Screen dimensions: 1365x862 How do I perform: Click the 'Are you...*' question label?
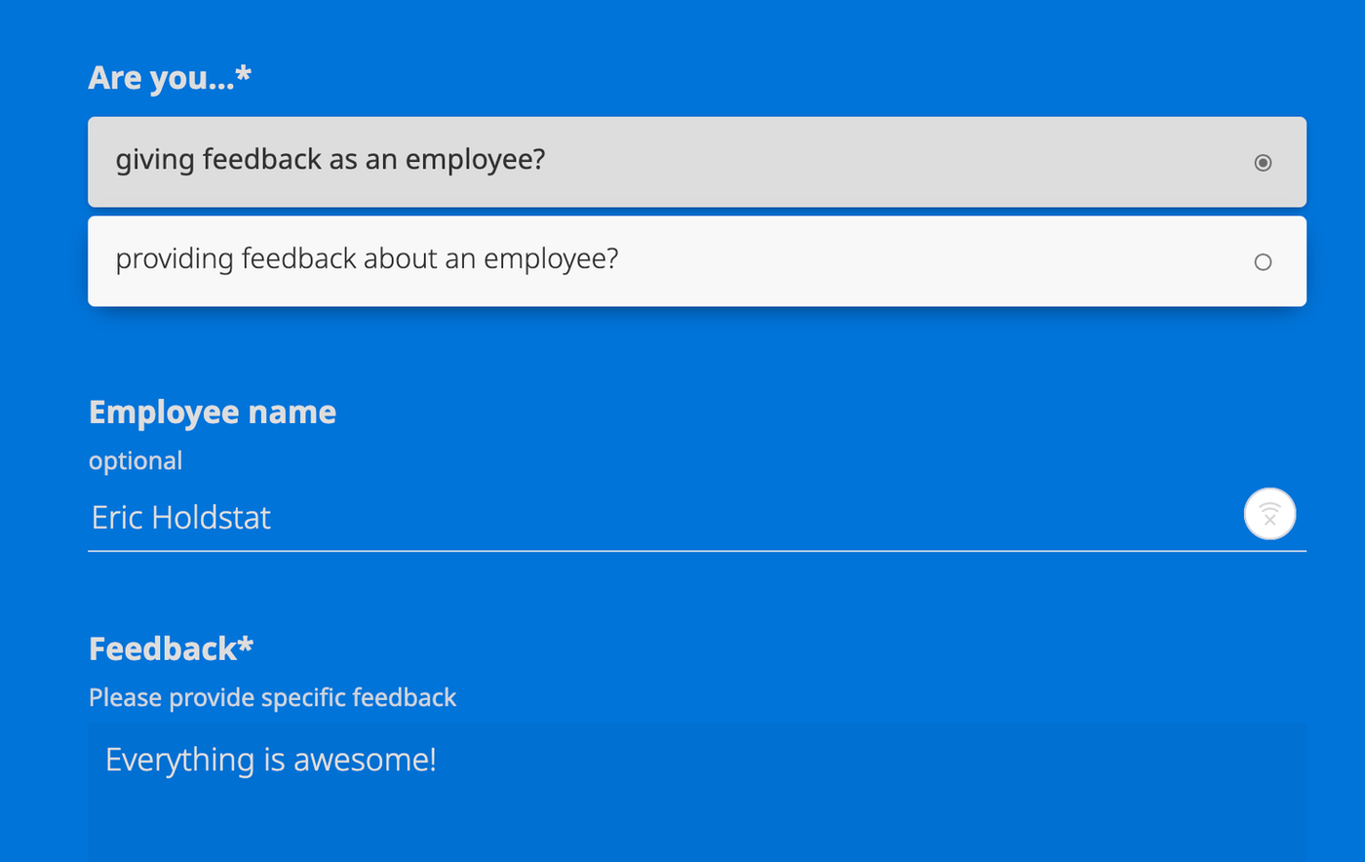click(170, 78)
